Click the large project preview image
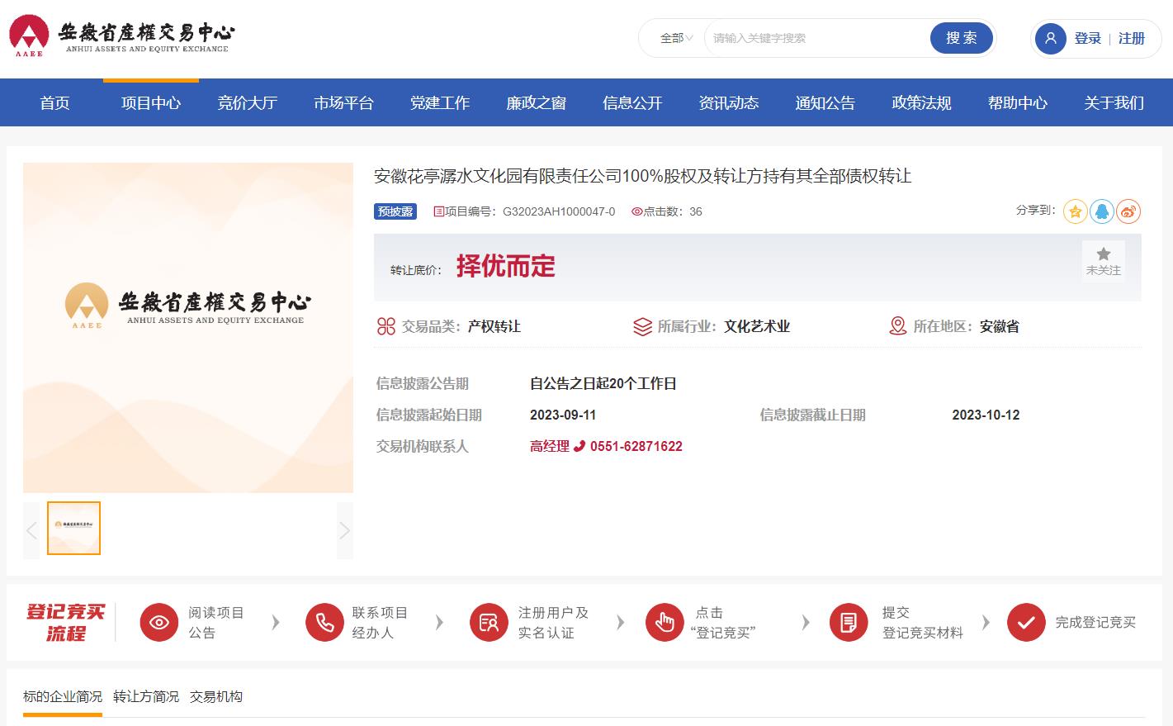1173x726 pixels. pos(188,328)
